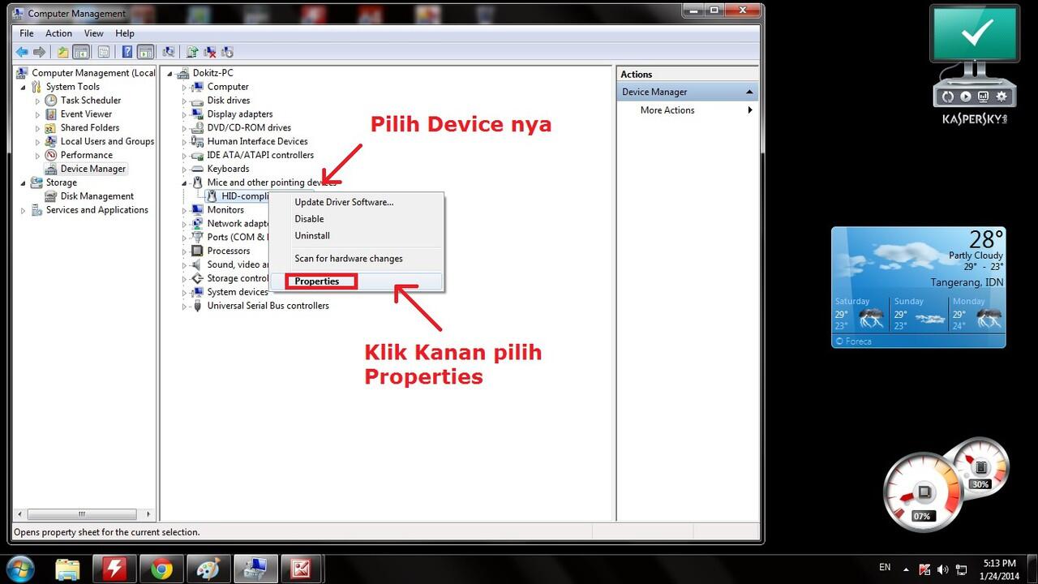
Task: Select Disable in the context menu
Action: coord(309,219)
